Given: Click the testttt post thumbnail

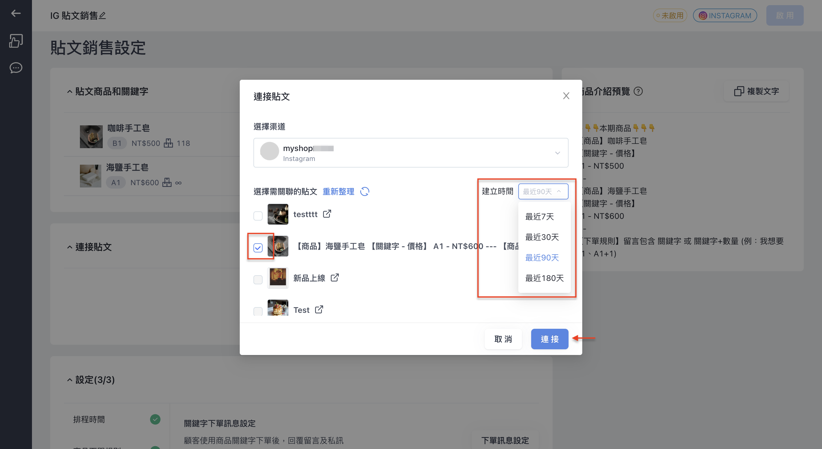Looking at the screenshot, I should 278,214.
